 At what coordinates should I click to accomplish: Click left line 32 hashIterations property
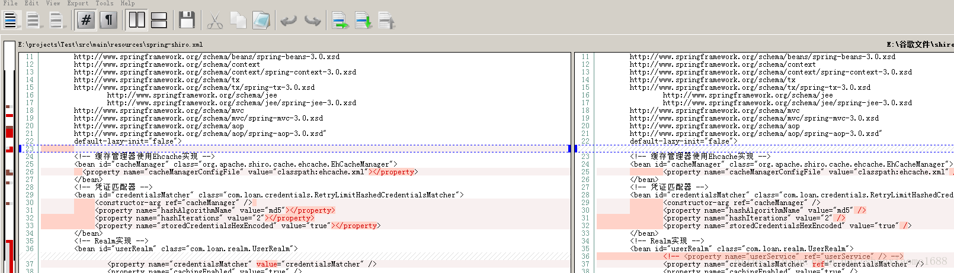pyautogui.click(x=204, y=218)
